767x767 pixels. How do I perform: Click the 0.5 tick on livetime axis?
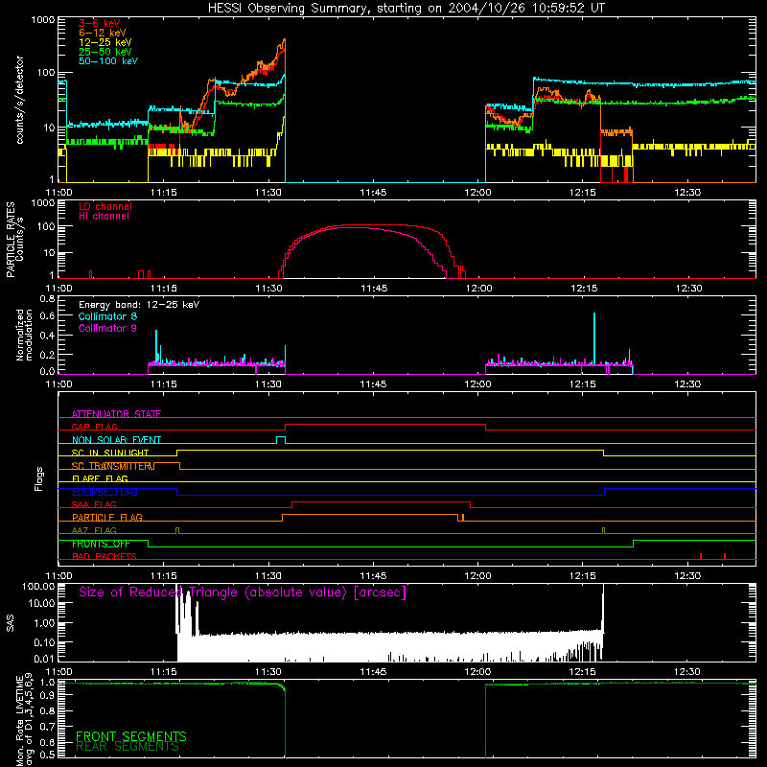[47, 755]
